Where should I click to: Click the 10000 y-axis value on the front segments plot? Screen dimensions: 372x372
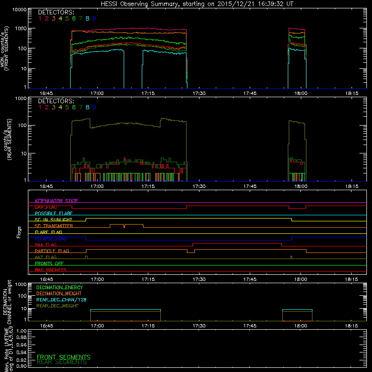point(20,10)
